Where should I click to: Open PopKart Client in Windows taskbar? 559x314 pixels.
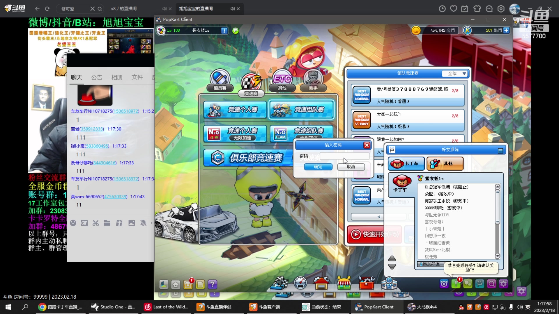pos(375,307)
